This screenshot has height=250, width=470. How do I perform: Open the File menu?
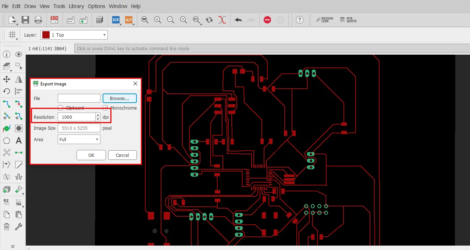[5, 6]
